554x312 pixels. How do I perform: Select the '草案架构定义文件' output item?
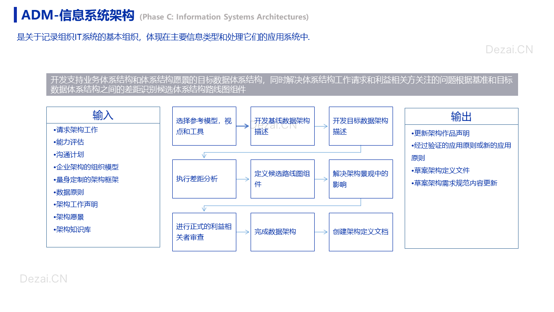click(x=440, y=171)
